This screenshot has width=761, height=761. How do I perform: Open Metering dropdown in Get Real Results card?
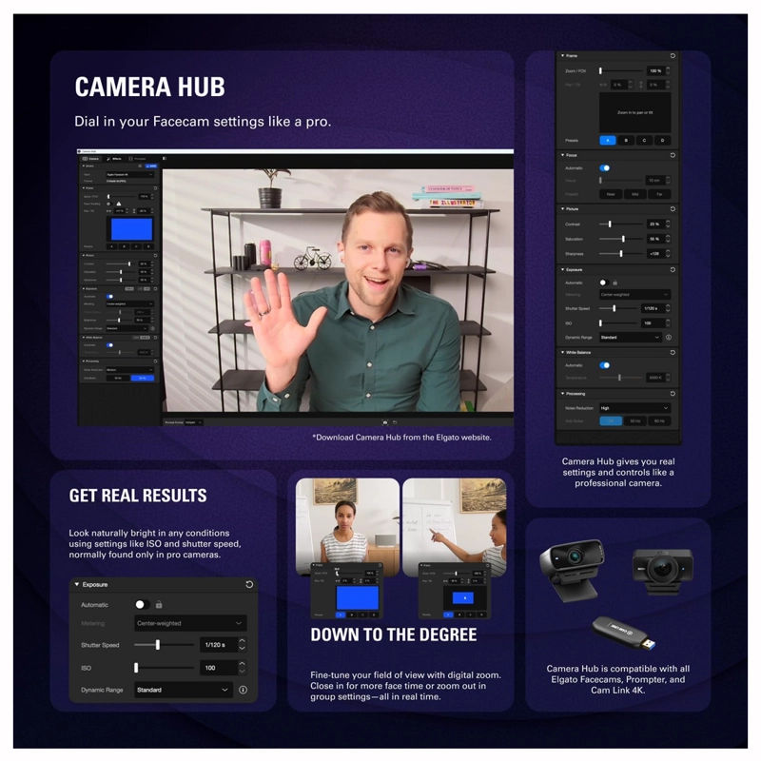[190, 623]
